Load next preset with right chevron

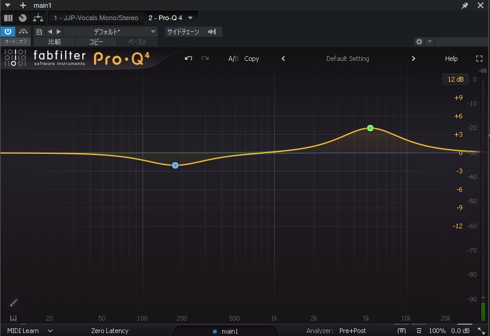413,59
